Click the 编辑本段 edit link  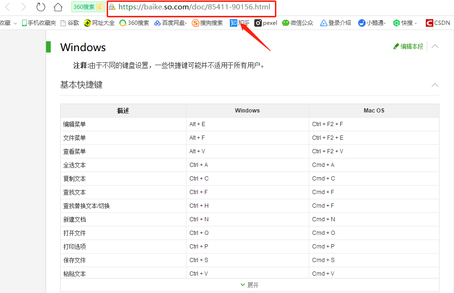tap(408, 46)
